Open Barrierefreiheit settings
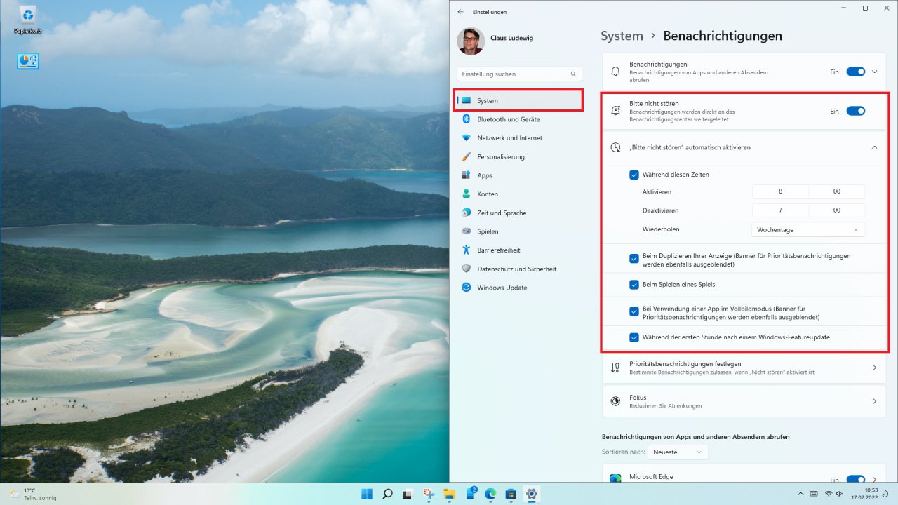Viewport: 898px width, 505px height. coord(519,250)
